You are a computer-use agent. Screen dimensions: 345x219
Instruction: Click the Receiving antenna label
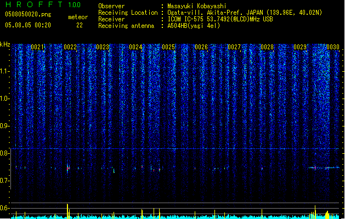(126, 26)
